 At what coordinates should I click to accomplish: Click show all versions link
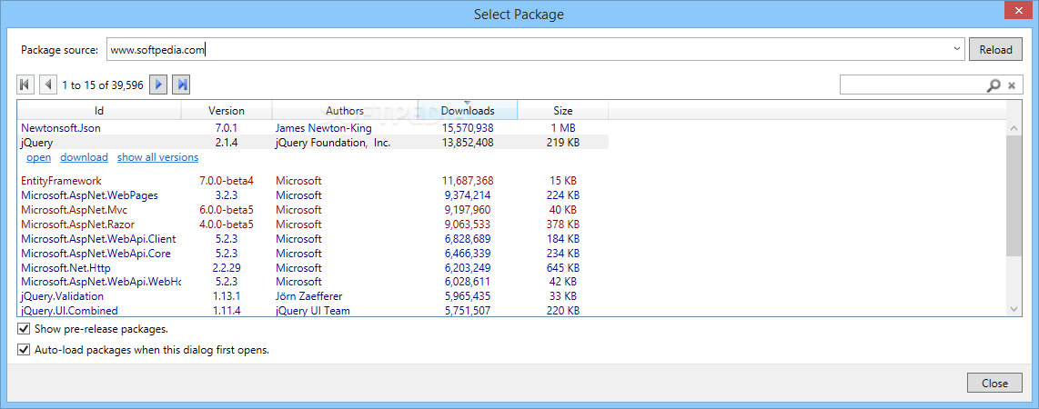[x=157, y=157]
